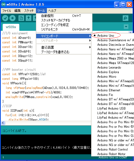Select Arduino Leonardo board option
The height and width of the screenshot is (161, 134).
113,68
